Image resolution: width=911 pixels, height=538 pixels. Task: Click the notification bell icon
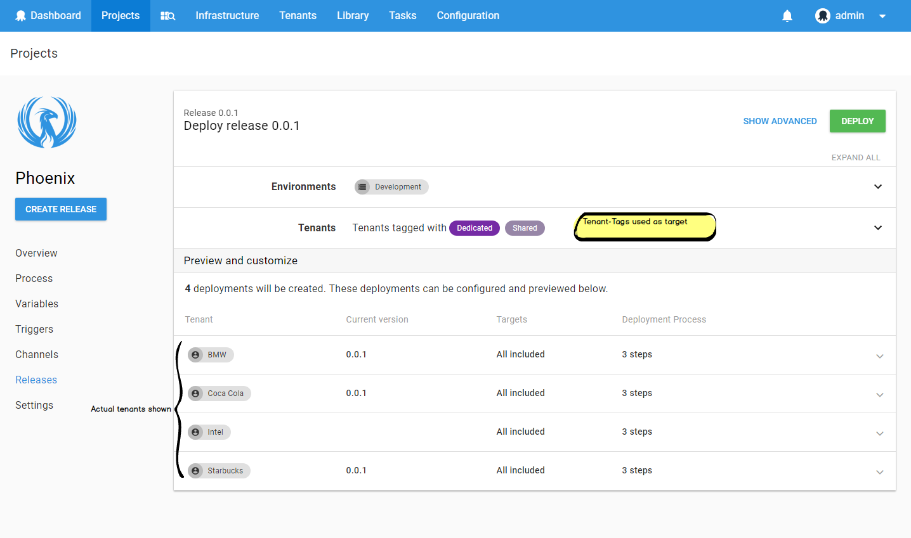point(787,15)
